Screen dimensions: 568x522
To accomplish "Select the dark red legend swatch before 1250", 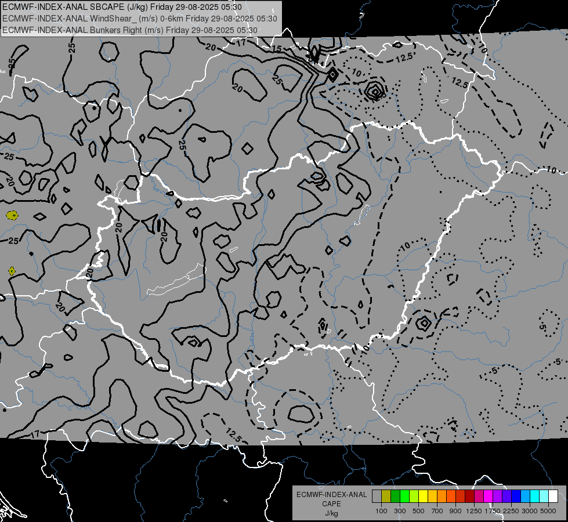I will click(x=469, y=496).
